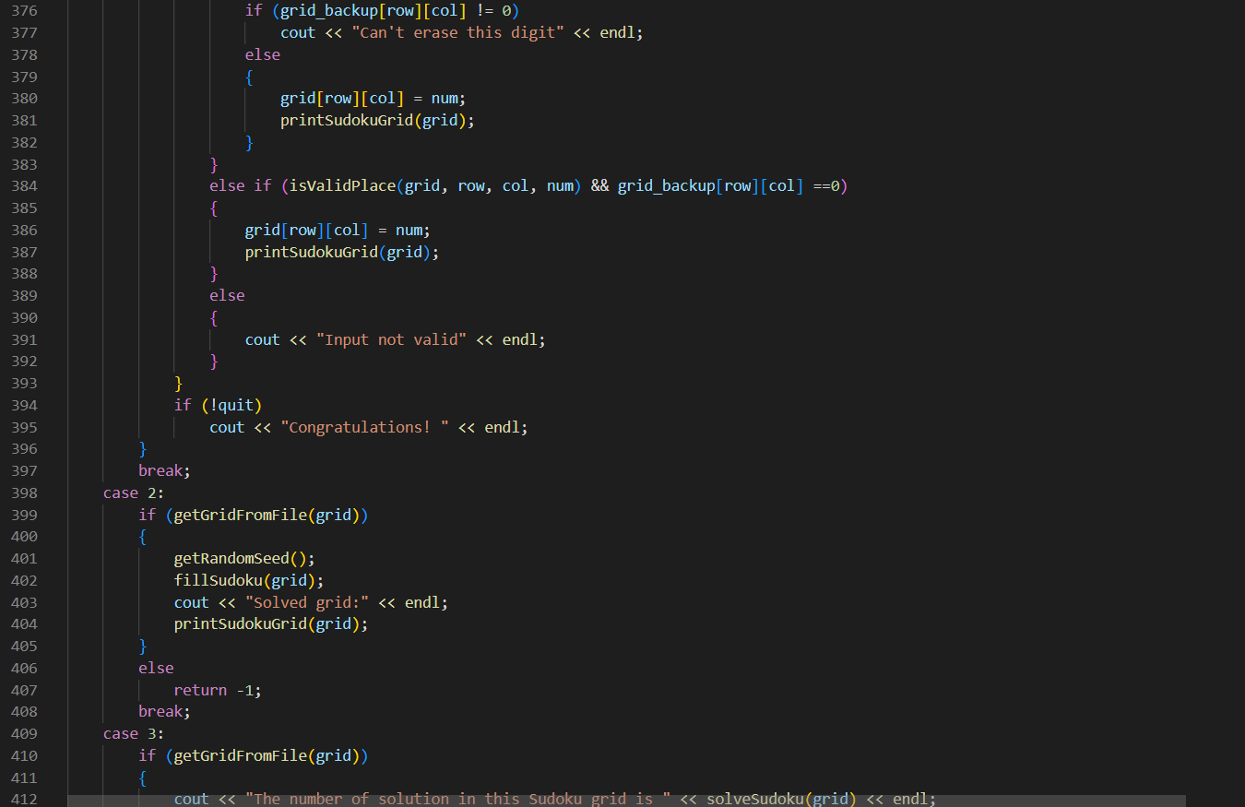
Task: Click the string "Can't erase this digit"
Action: [x=456, y=31]
